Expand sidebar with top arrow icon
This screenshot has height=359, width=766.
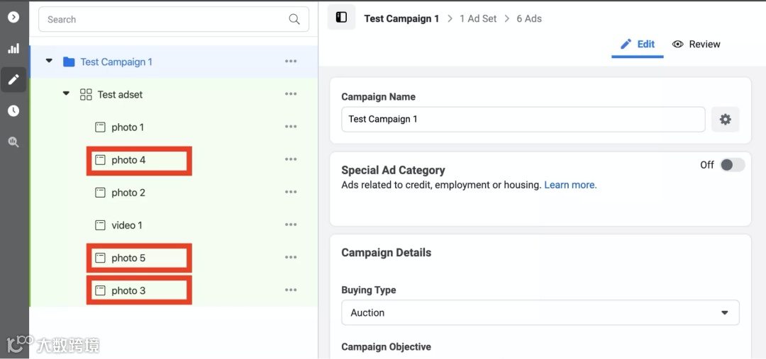[x=13, y=17]
